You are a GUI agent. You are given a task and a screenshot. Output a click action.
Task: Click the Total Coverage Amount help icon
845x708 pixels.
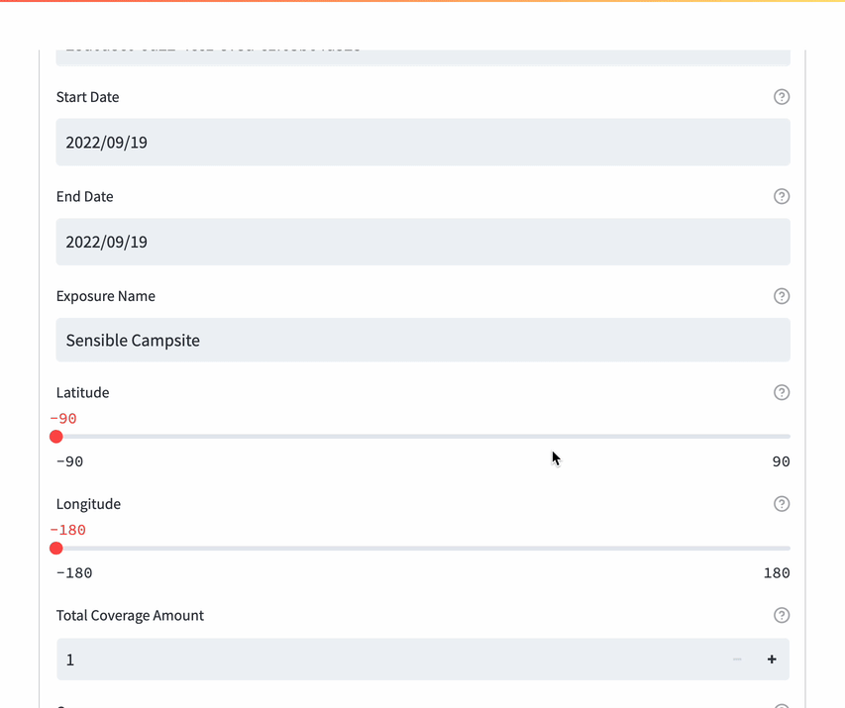pyautogui.click(x=782, y=615)
